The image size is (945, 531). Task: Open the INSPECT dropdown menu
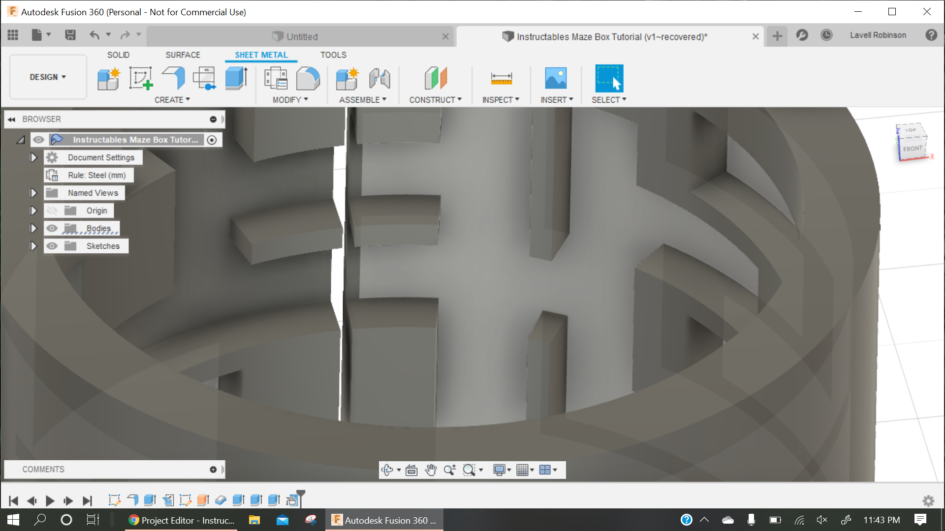point(501,100)
